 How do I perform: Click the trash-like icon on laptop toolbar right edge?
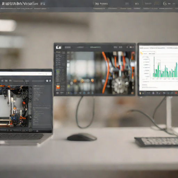tap(50, 81)
